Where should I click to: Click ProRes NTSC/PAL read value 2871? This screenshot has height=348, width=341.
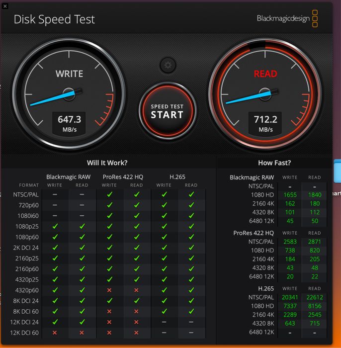pyautogui.click(x=315, y=242)
